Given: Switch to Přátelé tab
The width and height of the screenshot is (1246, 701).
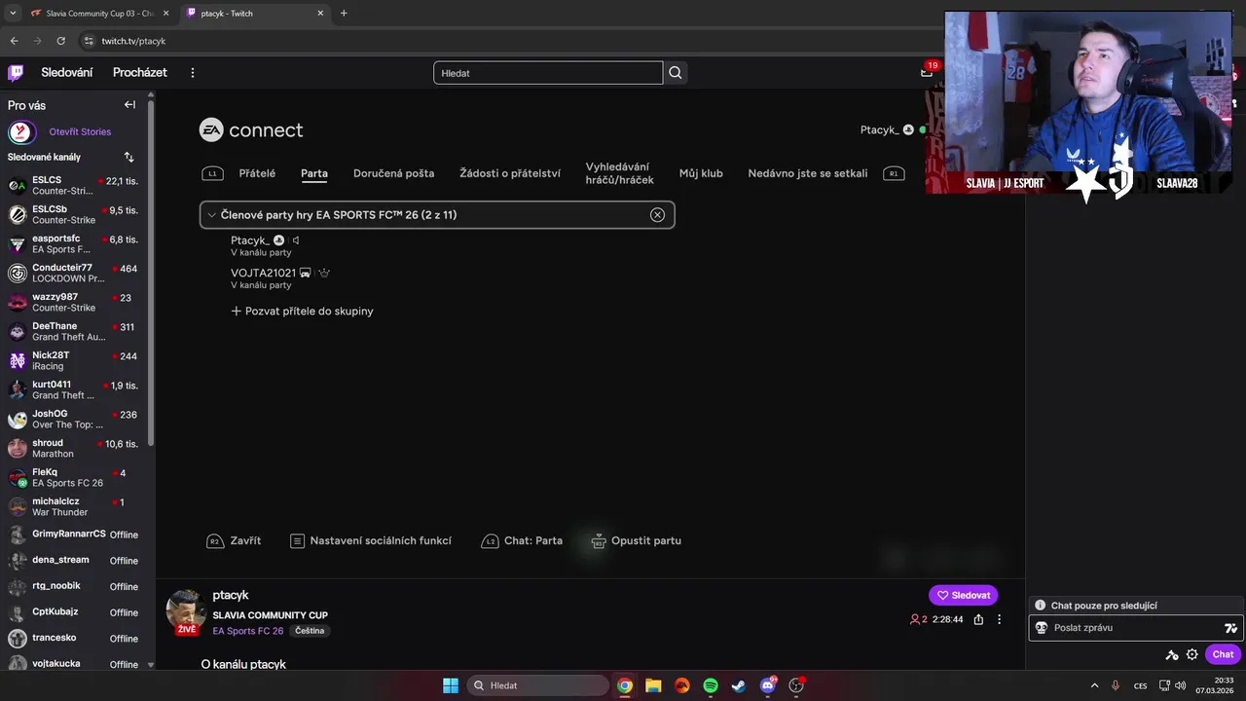Looking at the screenshot, I should pos(257,173).
